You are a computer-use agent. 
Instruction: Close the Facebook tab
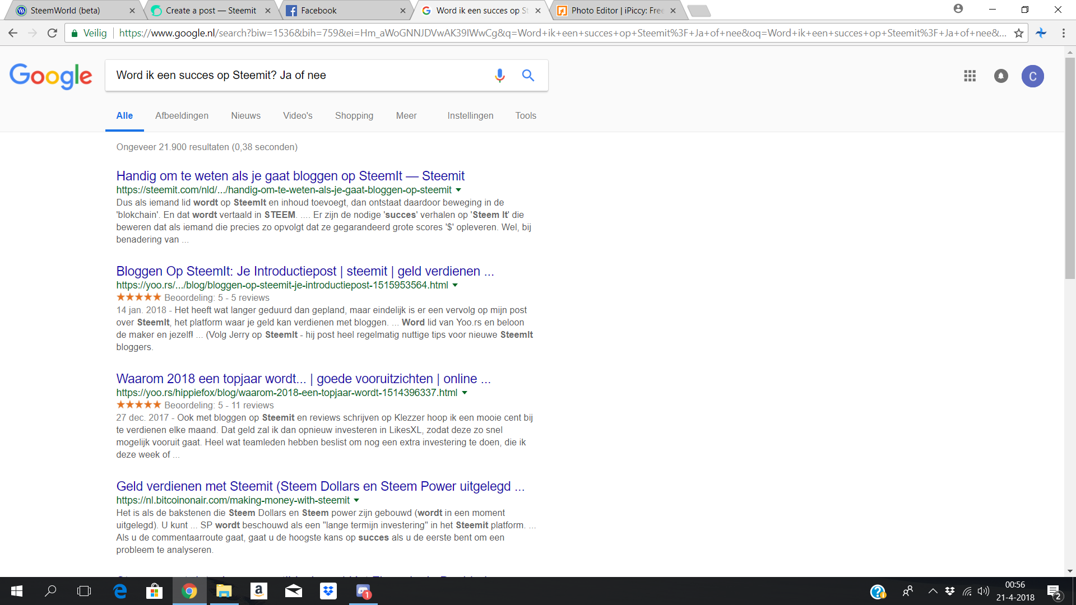[x=403, y=11]
